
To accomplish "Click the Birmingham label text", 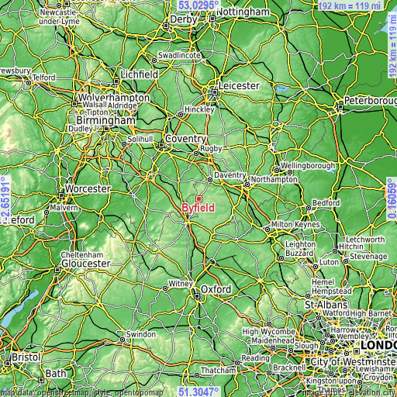I will (106, 120).
